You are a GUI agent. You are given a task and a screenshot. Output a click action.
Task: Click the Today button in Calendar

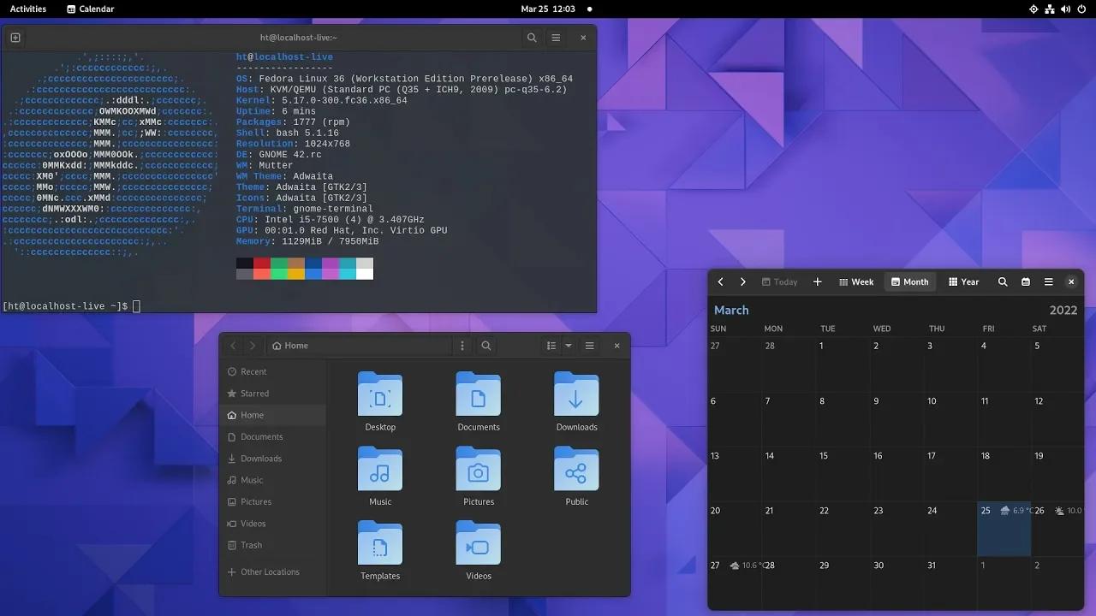pos(779,281)
